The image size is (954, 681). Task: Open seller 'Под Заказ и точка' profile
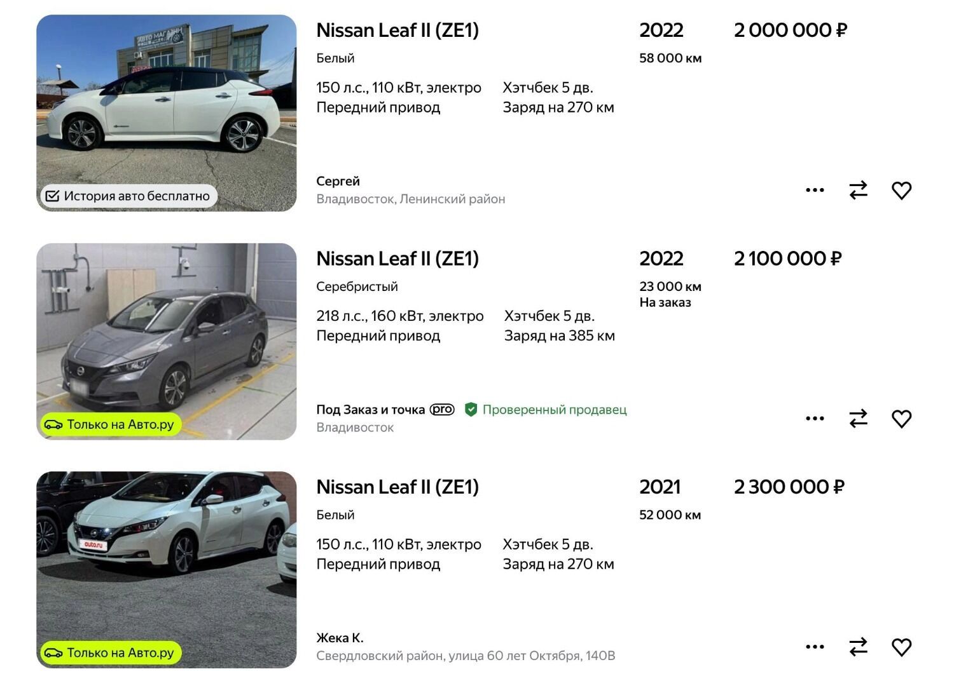(x=370, y=410)
